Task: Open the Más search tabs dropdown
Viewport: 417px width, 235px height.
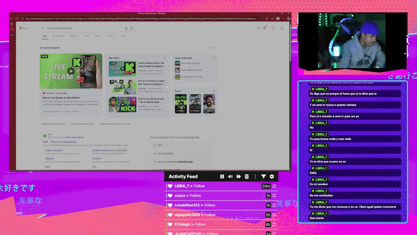Action: (123, 36)
